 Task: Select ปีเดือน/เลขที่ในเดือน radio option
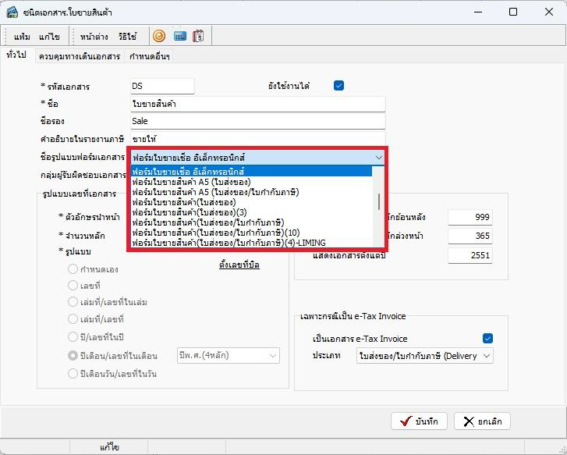coord(73,355)
